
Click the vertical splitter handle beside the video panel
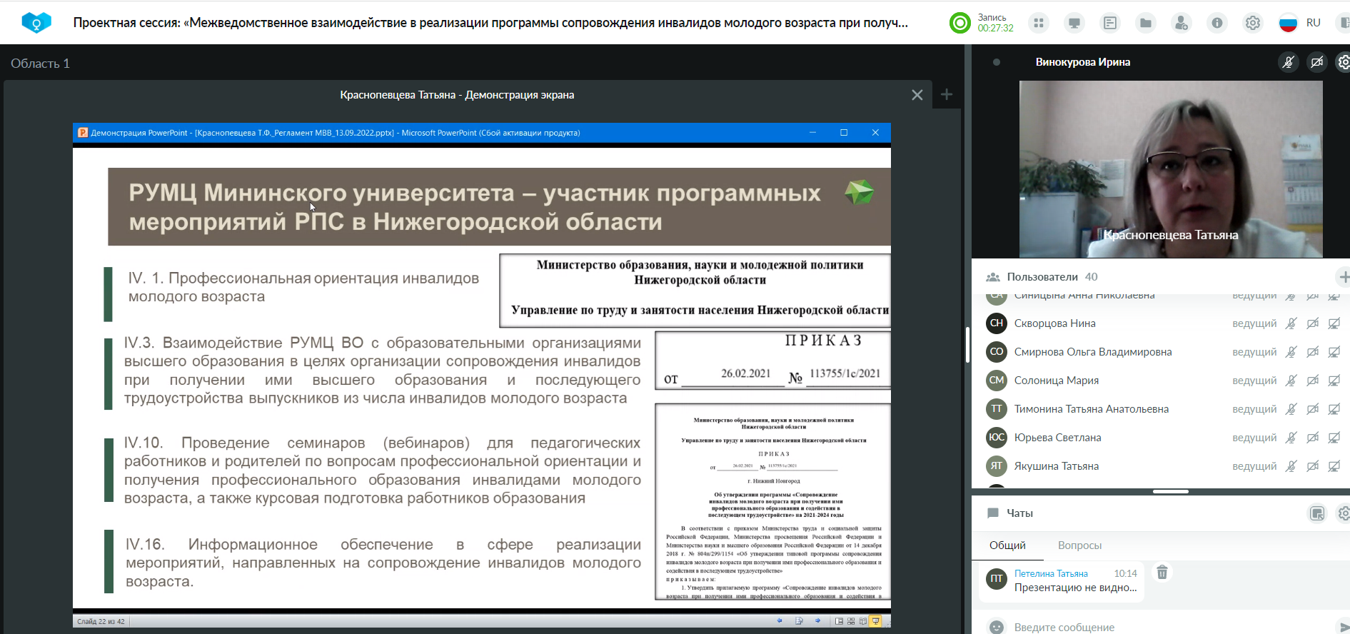(967, 345)
